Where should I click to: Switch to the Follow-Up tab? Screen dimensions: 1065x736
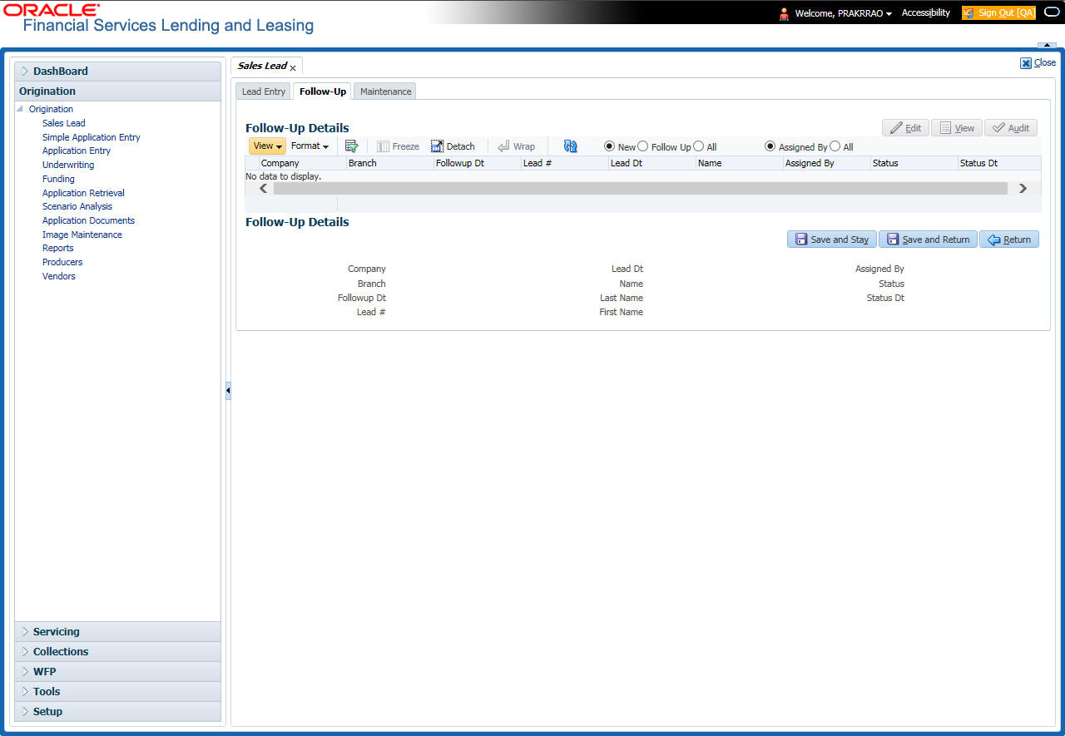pos(323,91)
